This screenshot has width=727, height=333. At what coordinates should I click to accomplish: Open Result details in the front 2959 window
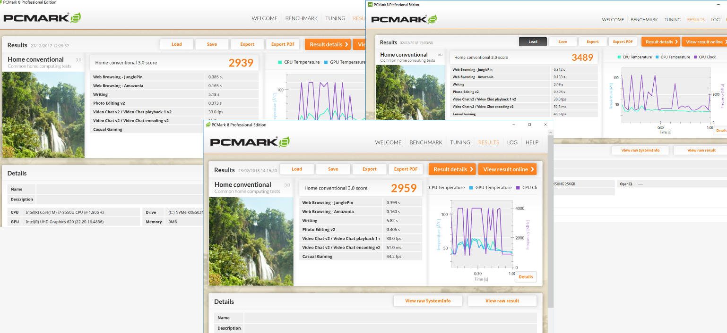pyautogui.click(x=453, y=169)
